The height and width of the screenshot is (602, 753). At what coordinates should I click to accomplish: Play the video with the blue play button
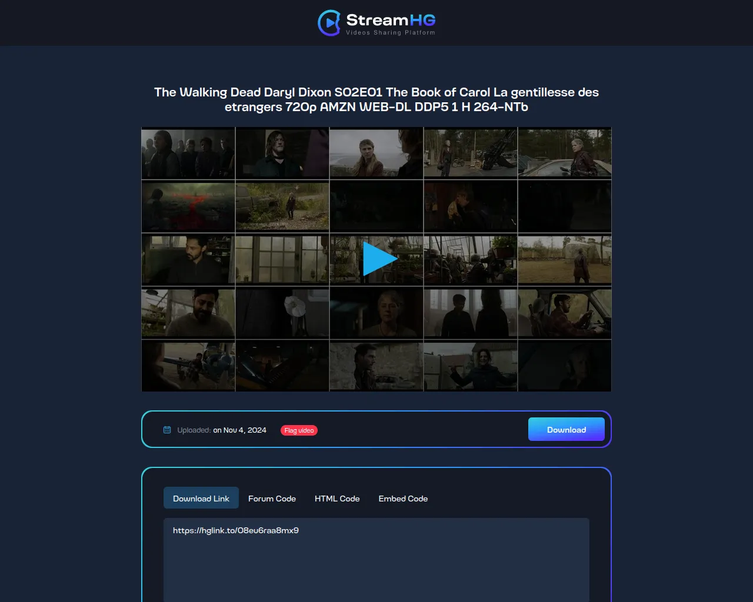pos(380,259)
